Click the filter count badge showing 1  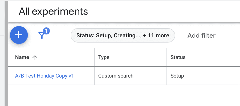coord(46,31)
